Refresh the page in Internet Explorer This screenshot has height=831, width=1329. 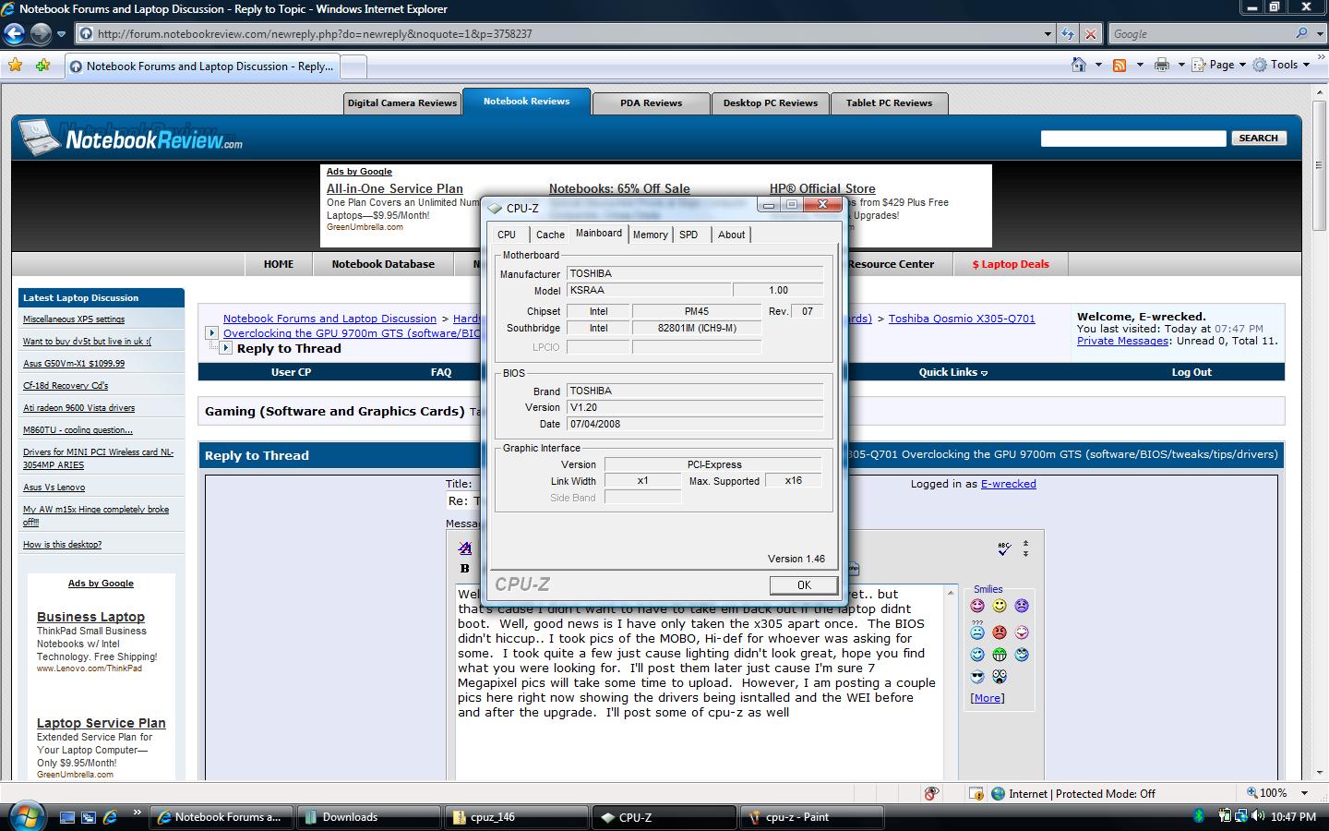click(1069, 34)
